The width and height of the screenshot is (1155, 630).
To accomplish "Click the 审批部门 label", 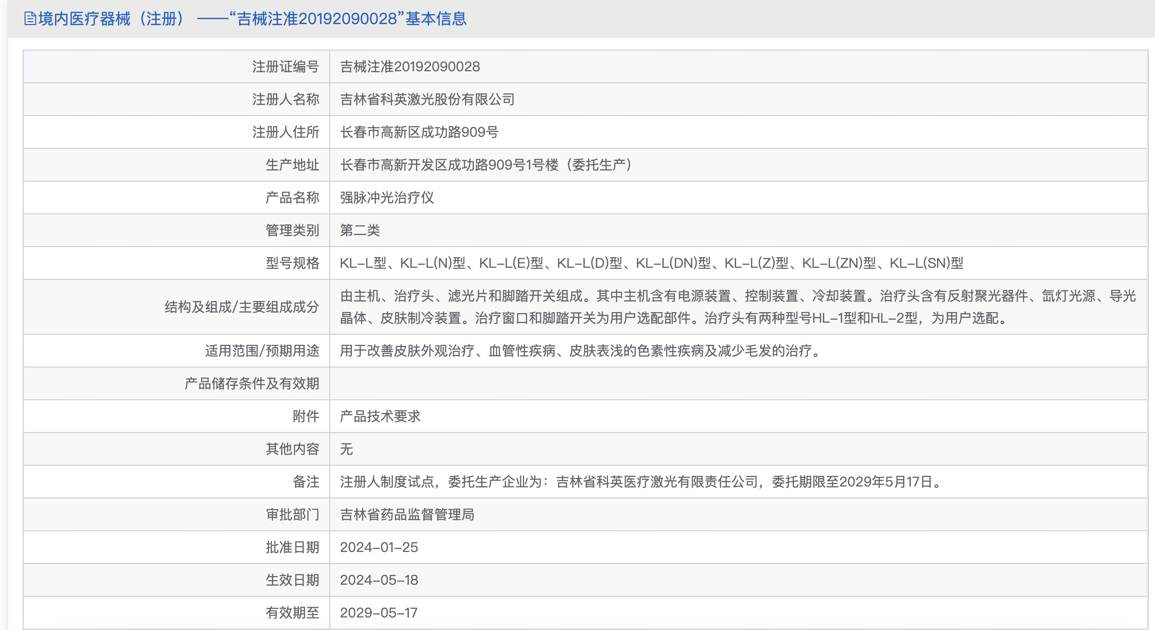I will pyautogui.click(x=292, y=514).
